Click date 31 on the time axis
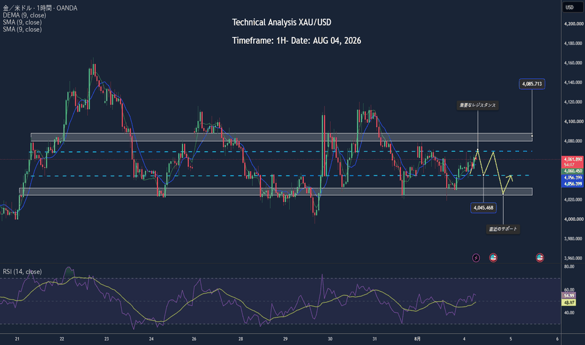 tap(374, 339)
